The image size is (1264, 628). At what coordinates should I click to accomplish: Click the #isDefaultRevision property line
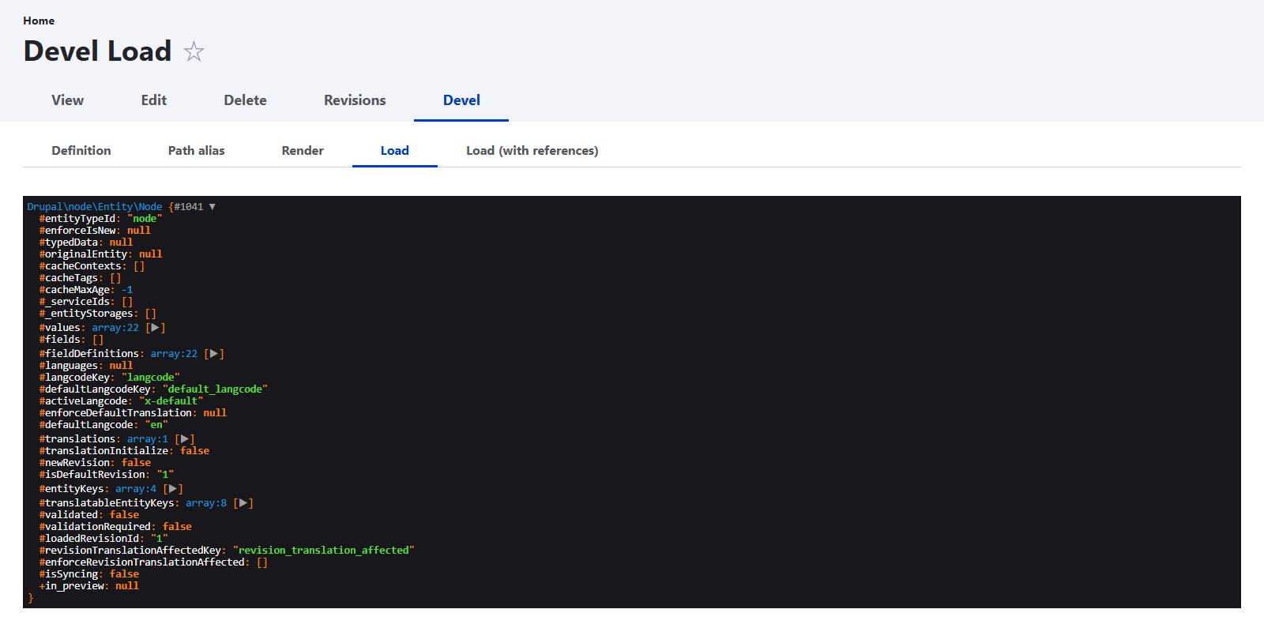(x=107, y=475)
